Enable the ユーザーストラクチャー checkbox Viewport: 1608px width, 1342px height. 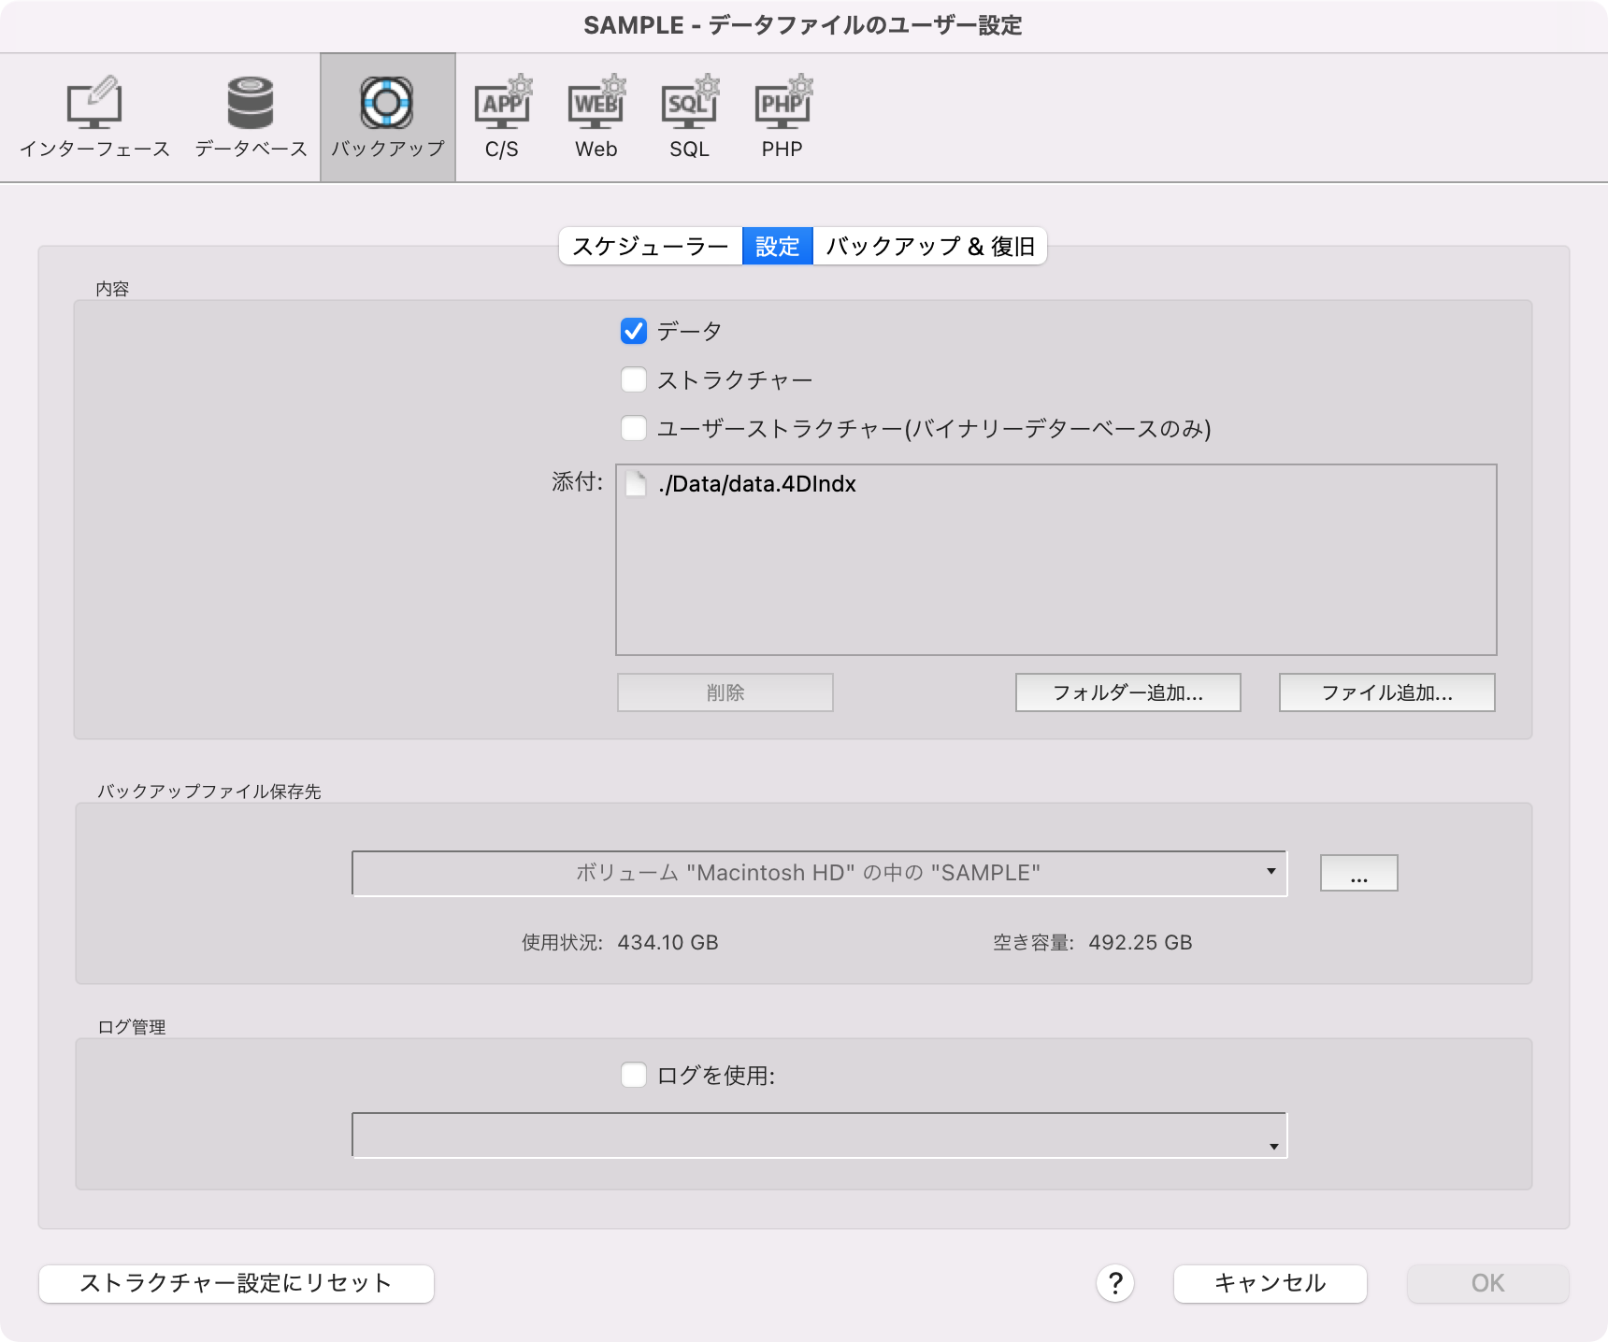click(x=634, y=428)
